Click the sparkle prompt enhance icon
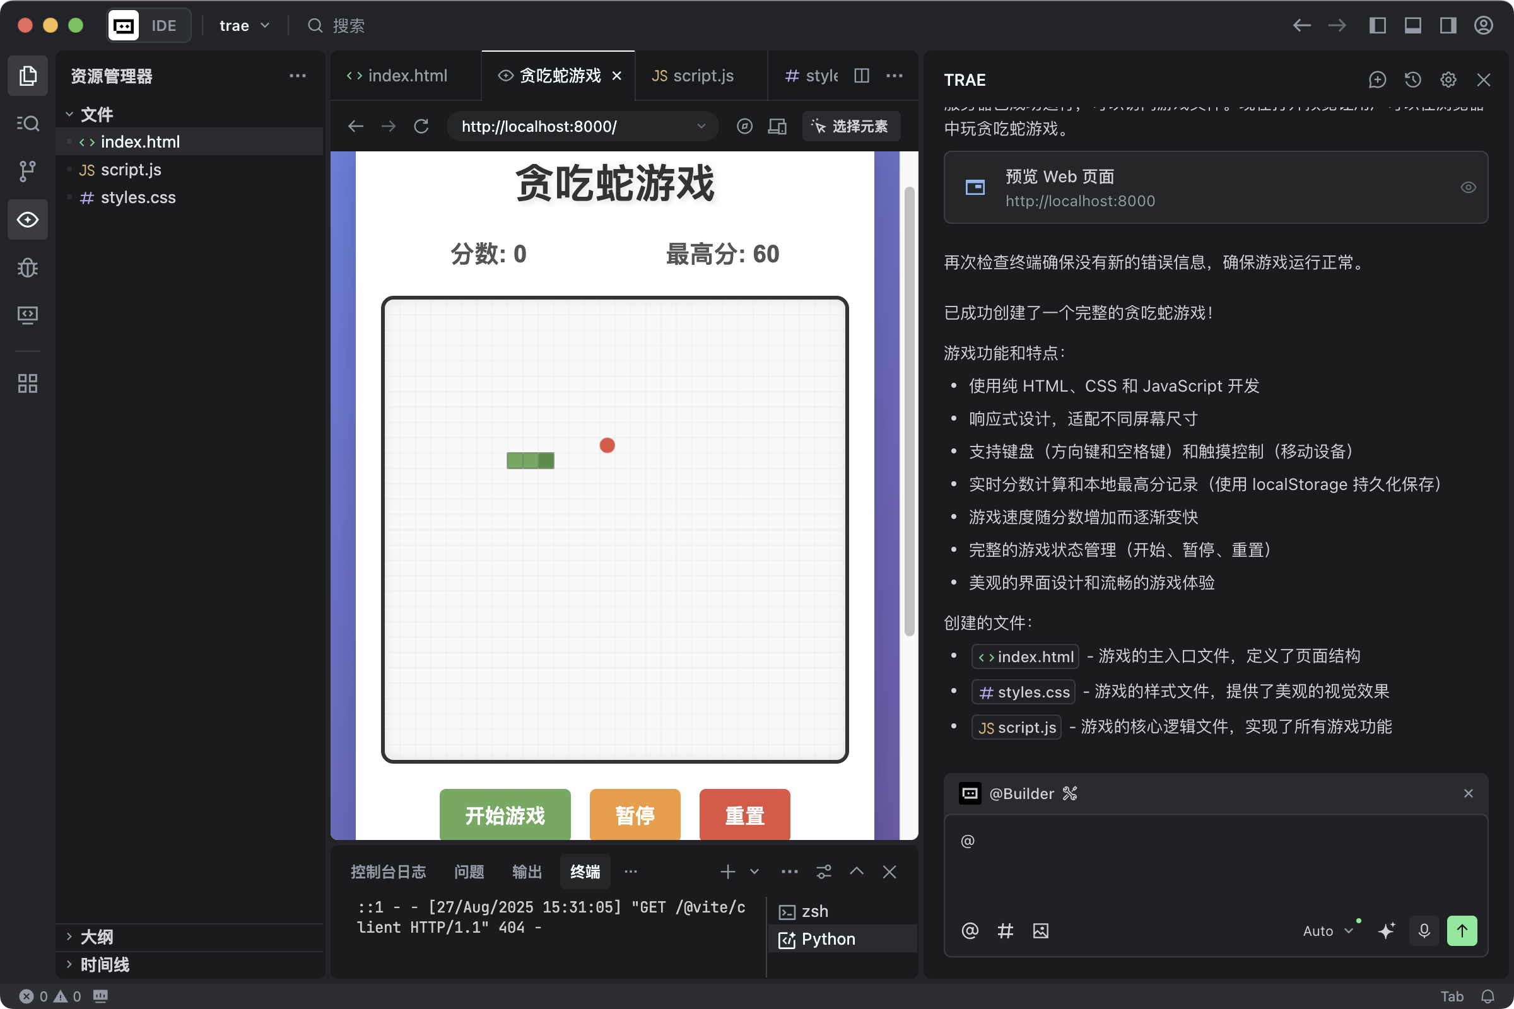 coord(1386,931)
